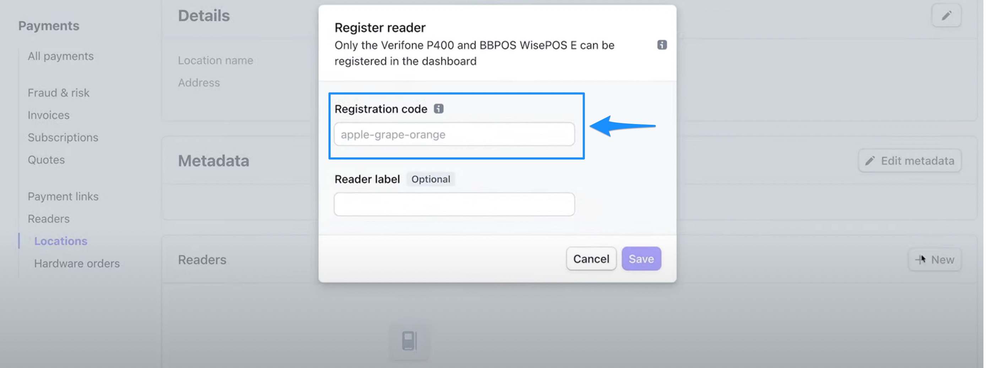Select Invoices from the sidebar

[x=48, y=115]
